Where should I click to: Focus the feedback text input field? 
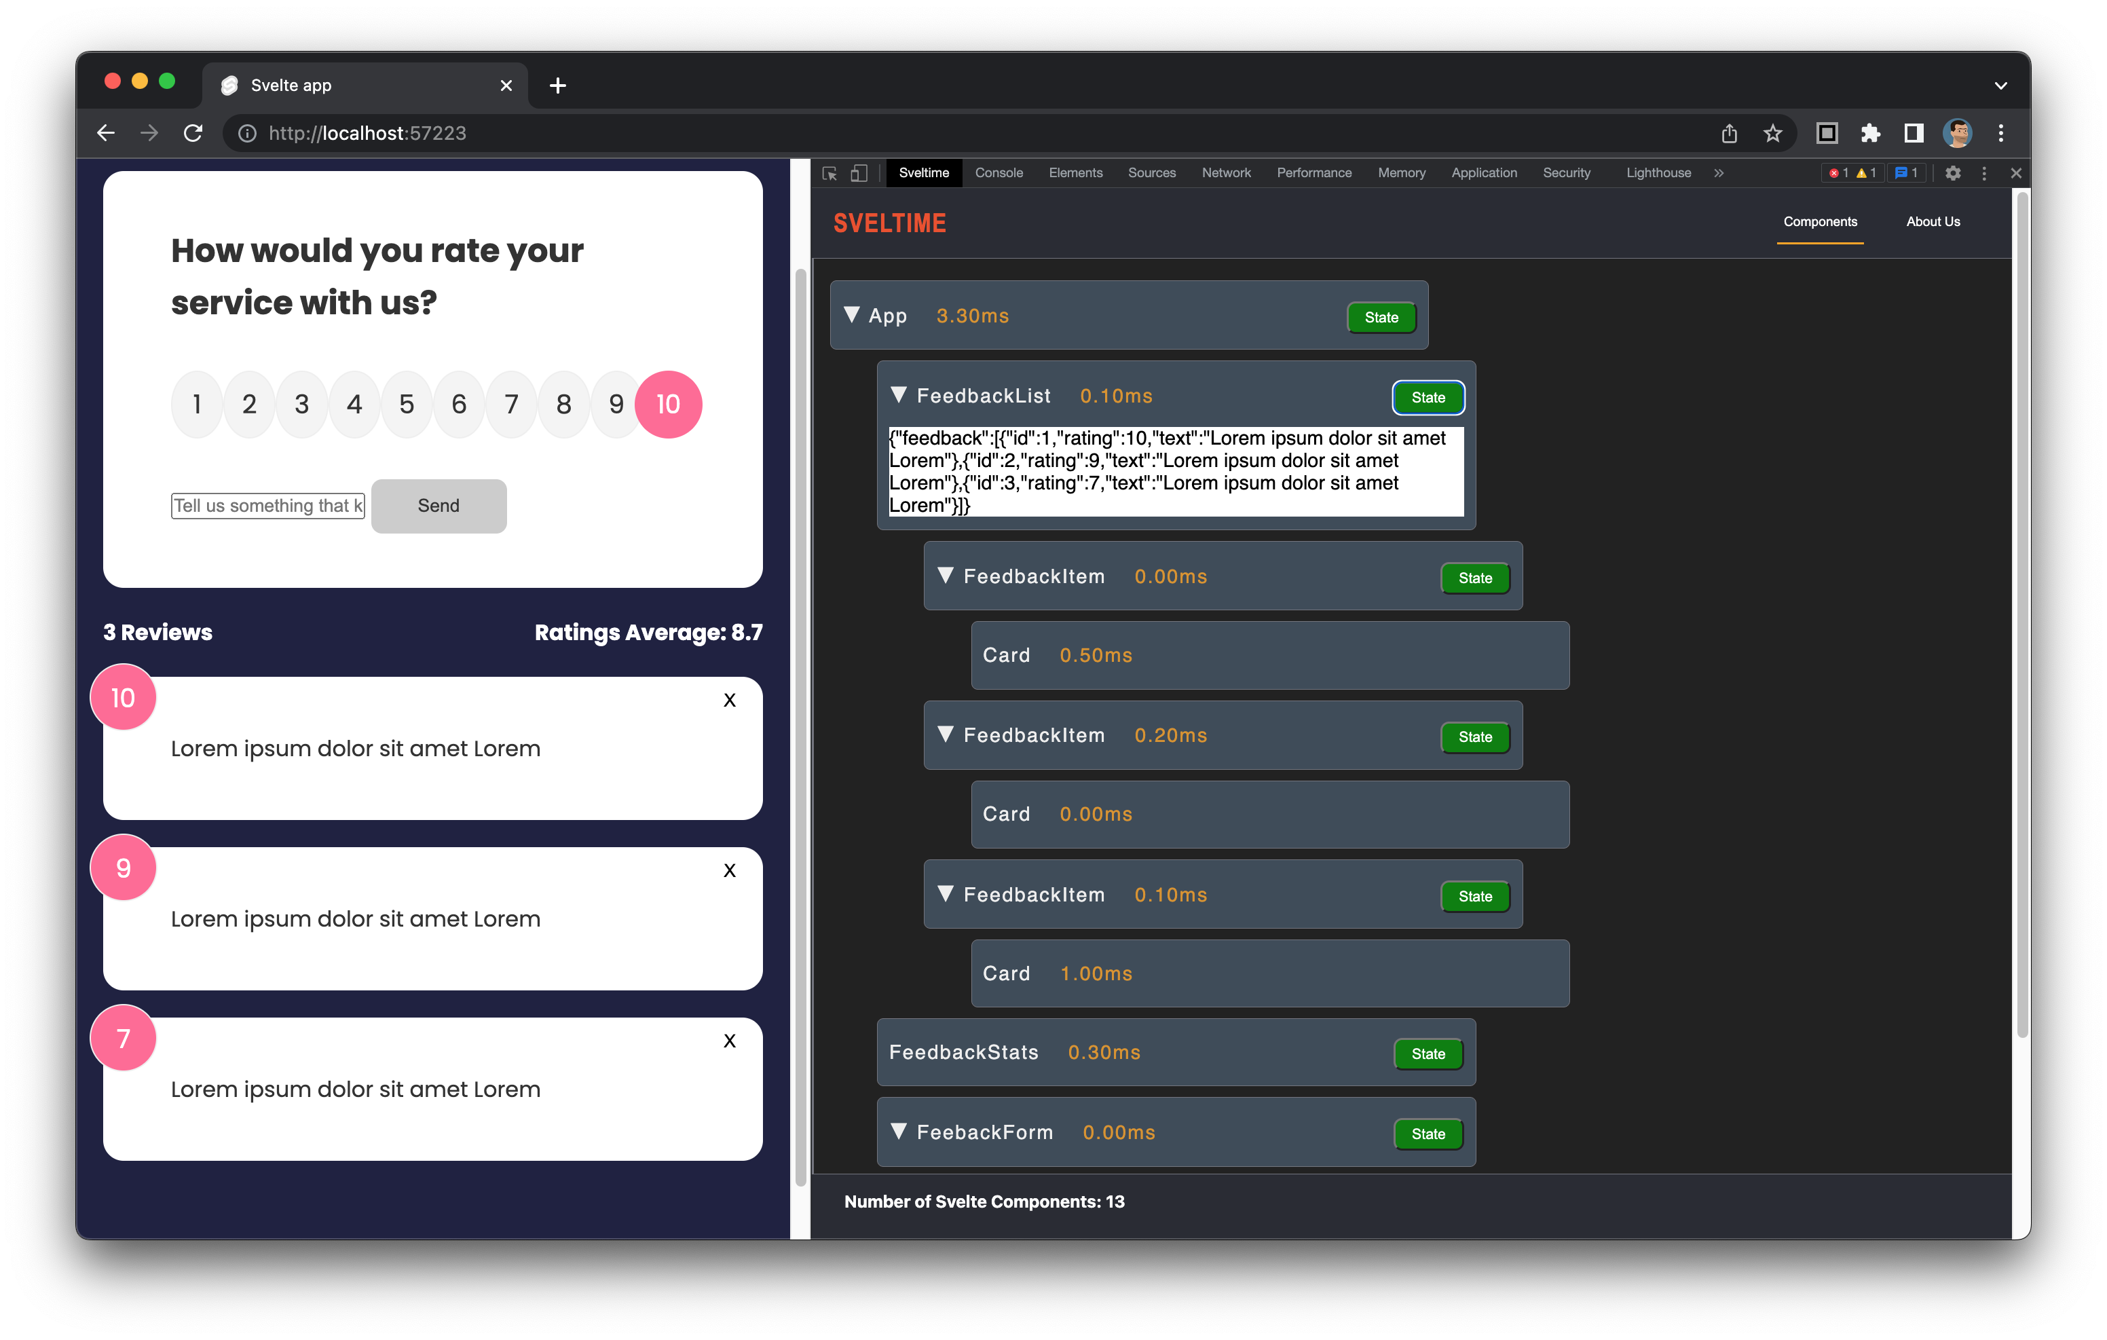click(x=267, y=506)
